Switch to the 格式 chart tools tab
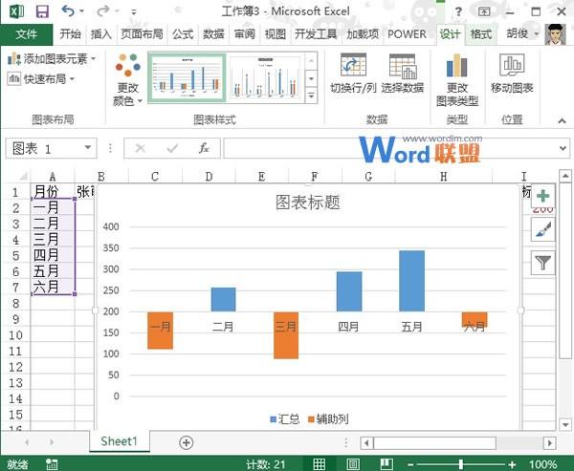The height and width of the screenshot is (471, 574). click(480, 34)
